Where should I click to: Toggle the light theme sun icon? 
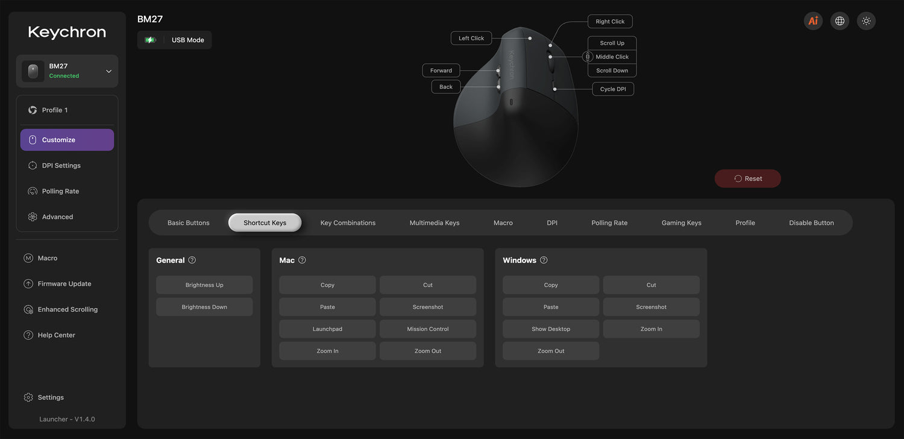click(x=866, y=21)
